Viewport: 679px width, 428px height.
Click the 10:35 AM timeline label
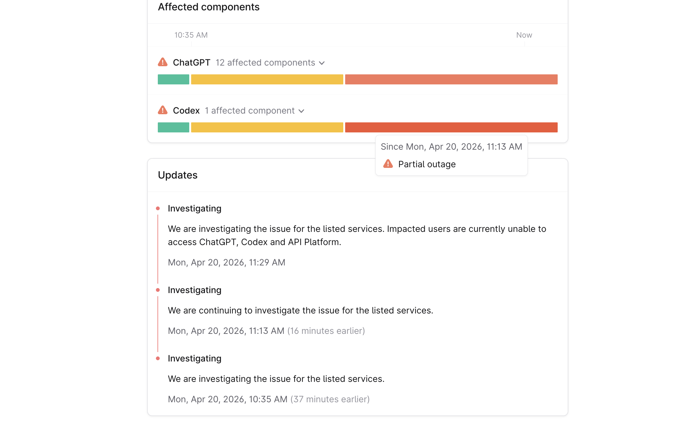(x=190, y=35)
